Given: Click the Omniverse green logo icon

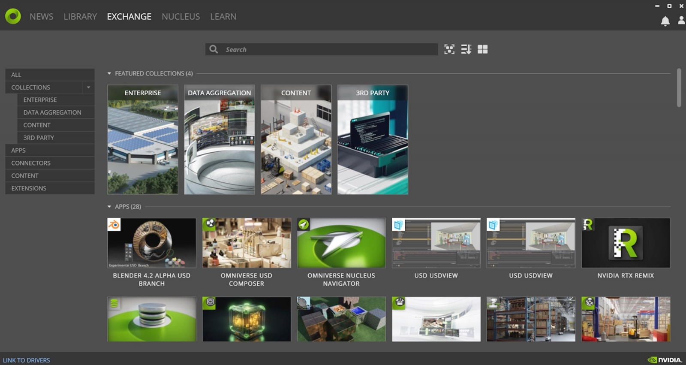Looking at the screenshot, I should pos(13,16).
